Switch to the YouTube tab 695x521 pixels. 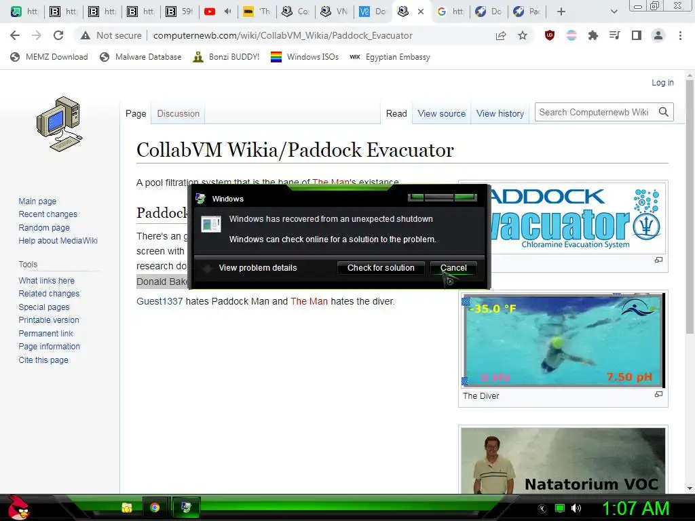coord(218,12)
